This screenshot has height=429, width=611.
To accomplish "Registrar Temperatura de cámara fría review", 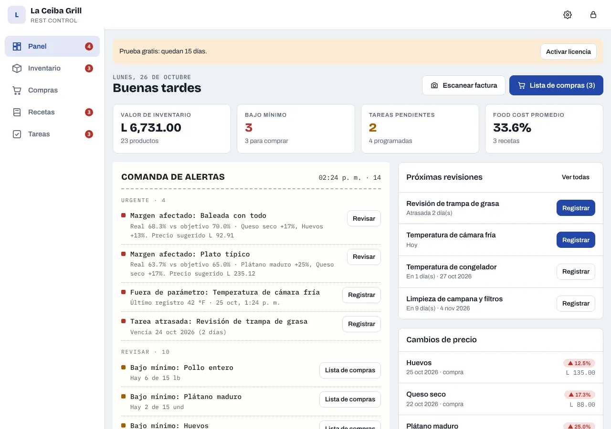I will [x=576, y=240].
